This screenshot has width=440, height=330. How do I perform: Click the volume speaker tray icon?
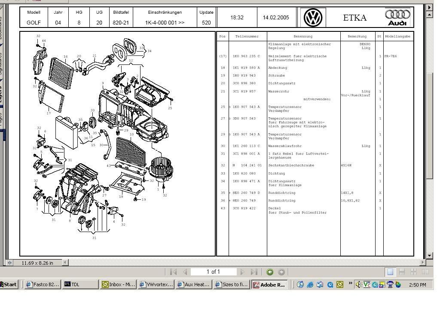[358, 284]
